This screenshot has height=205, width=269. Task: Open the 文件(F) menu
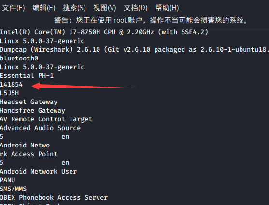click(x=14, y=8)
